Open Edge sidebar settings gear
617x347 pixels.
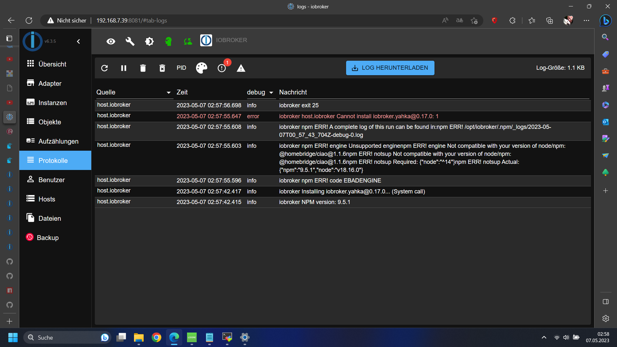point(605,318)
